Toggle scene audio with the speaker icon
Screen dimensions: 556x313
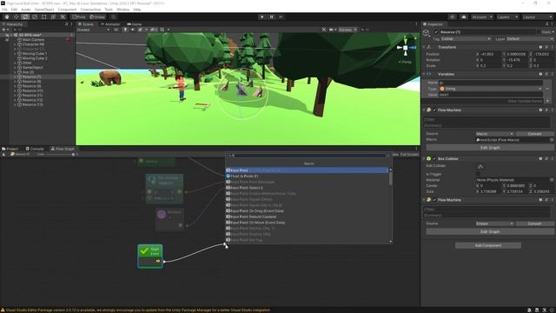pos(133,30)
